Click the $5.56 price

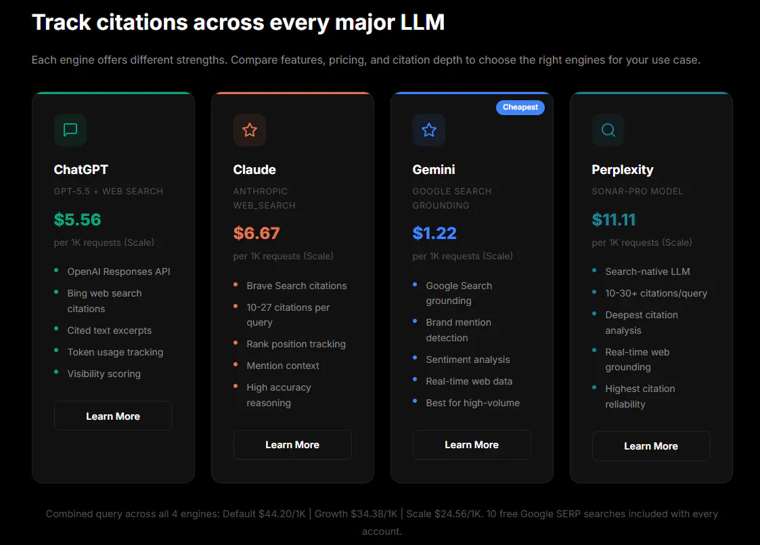78,219
